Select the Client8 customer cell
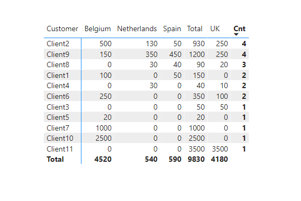Viewport: 301px width, 201px height. pyautogui.click(x=58, y=64)
